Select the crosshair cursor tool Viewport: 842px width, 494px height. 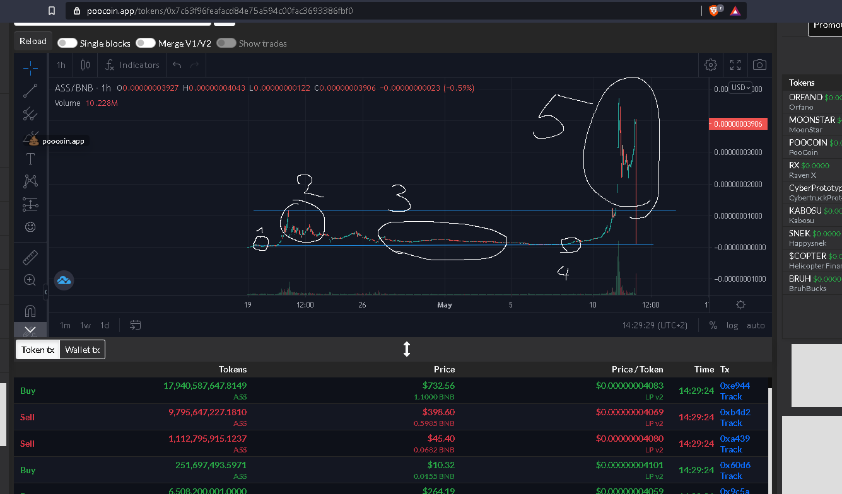click(30, 68)
